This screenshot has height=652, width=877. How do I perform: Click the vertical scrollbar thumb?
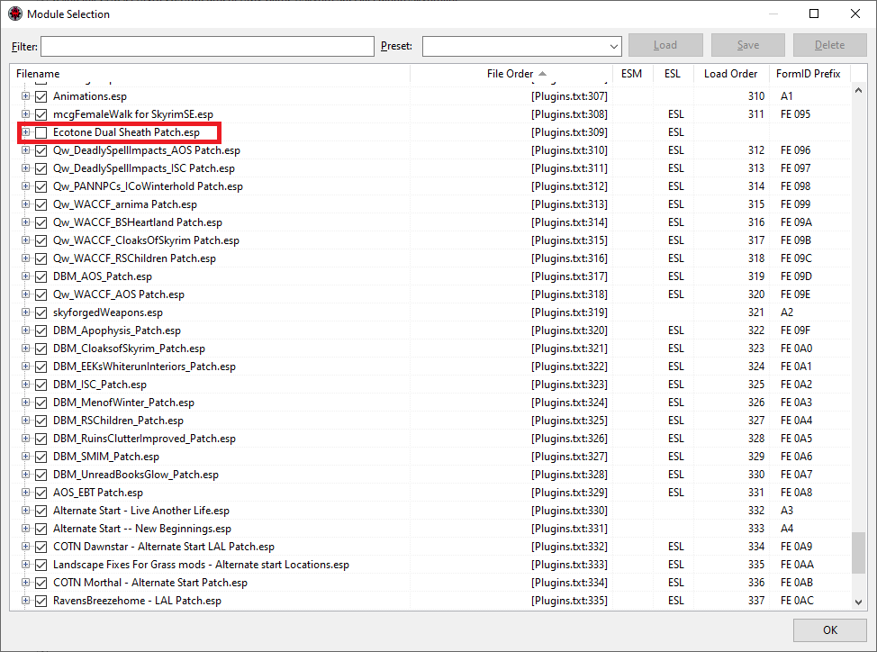pos(859,553)
